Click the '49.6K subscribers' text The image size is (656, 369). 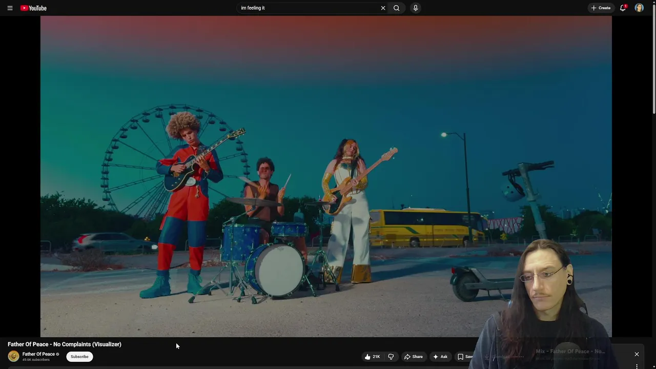coord(36,360)
